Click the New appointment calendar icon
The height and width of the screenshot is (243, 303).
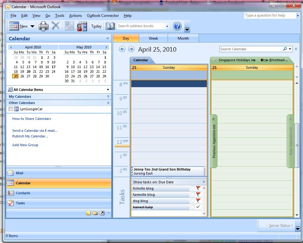tap(14, 26)
